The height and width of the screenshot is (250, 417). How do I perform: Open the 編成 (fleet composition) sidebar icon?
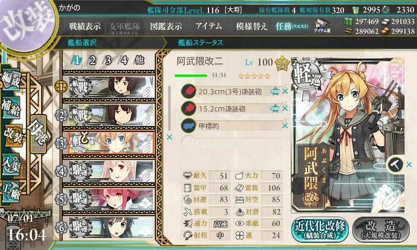[x=11, y=80]
